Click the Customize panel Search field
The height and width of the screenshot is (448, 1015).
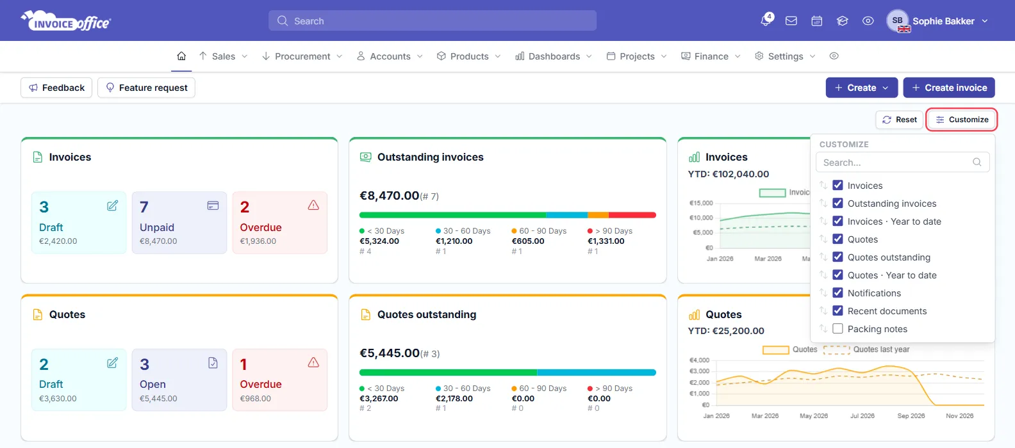(903, 163)
